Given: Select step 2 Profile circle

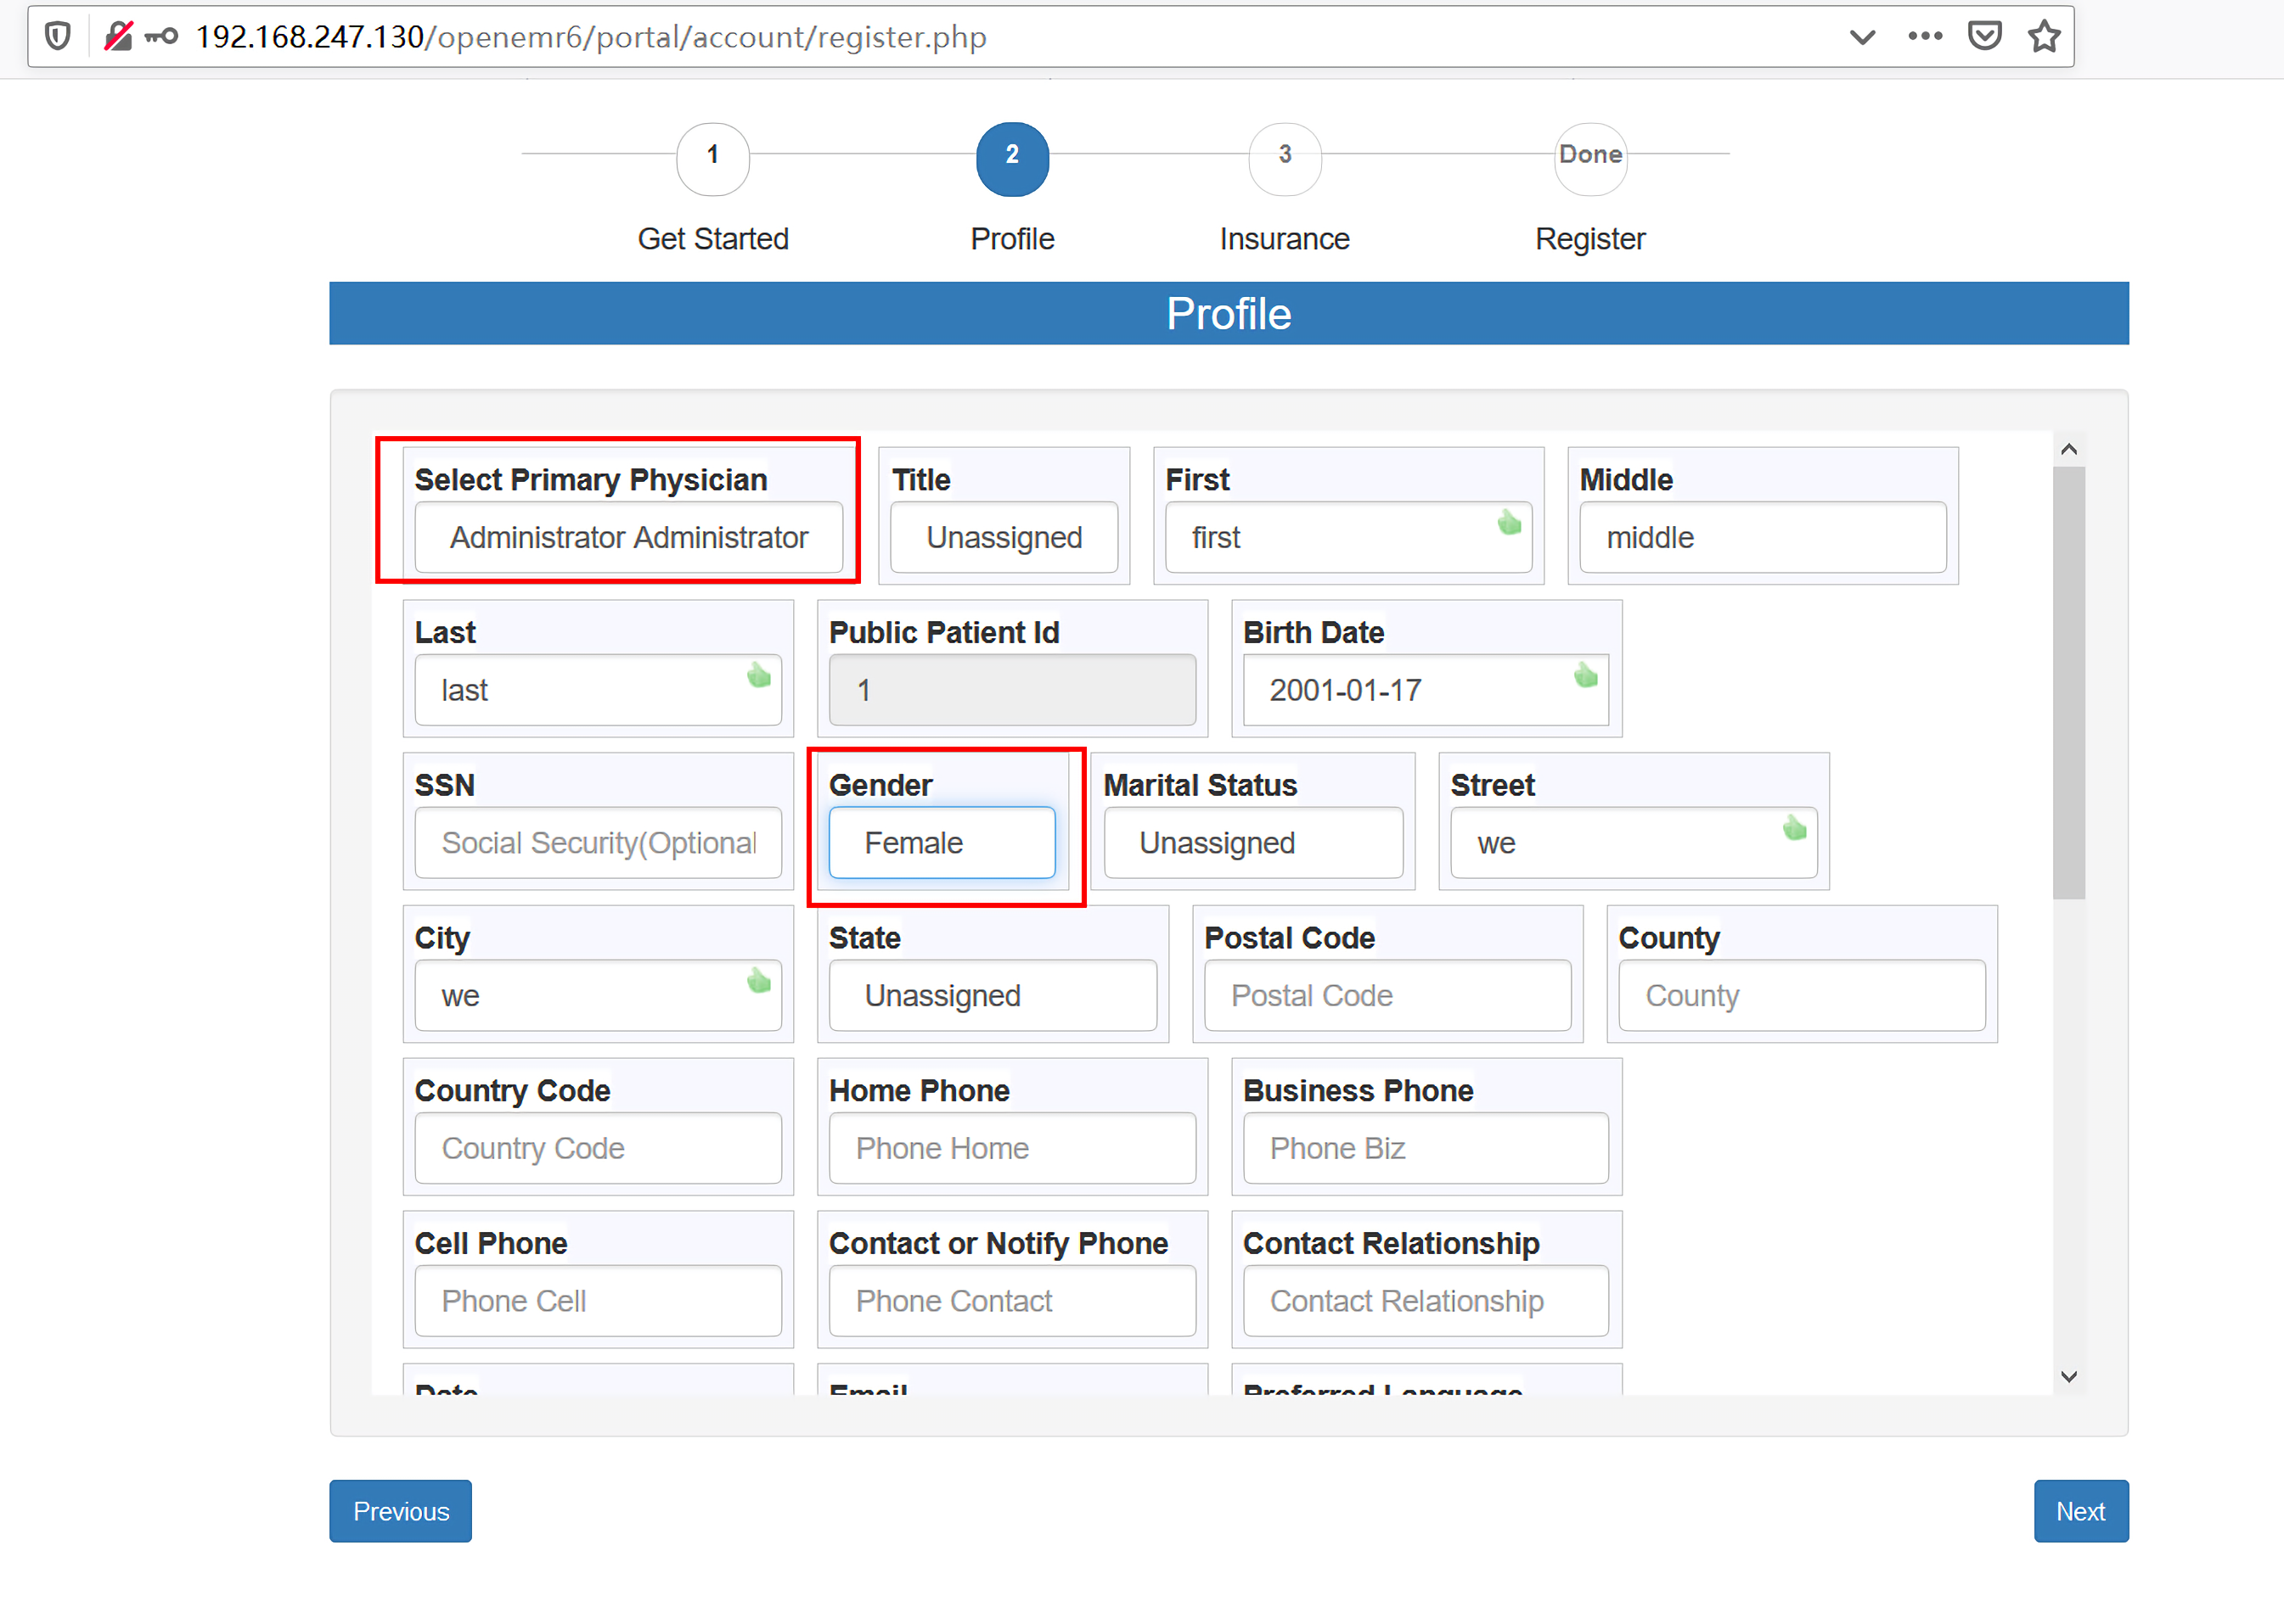Looking at the screenshot, I should click(1012, 158).
